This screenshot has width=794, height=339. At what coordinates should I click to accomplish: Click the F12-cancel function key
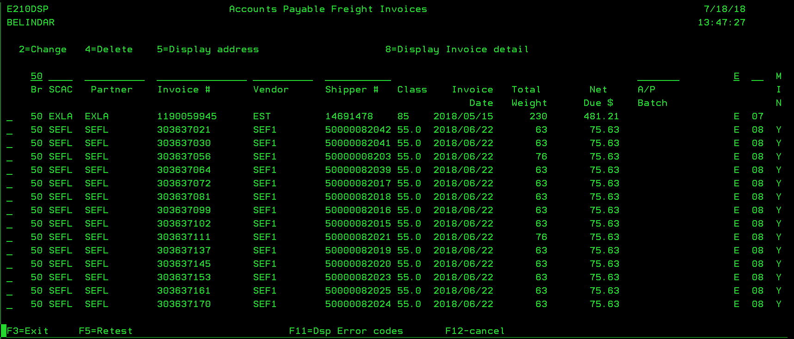coord(475,331)
